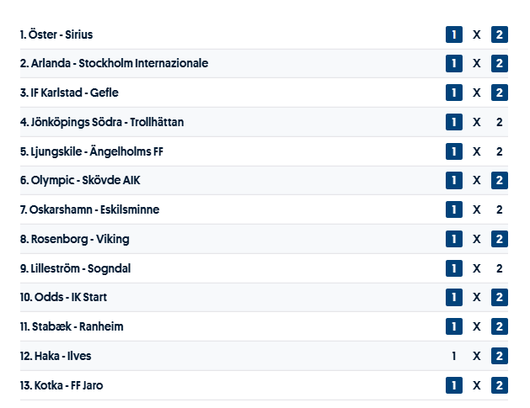
Task: Toggle home win '1' for Öster - Sirius
Action: coord(454,34)
